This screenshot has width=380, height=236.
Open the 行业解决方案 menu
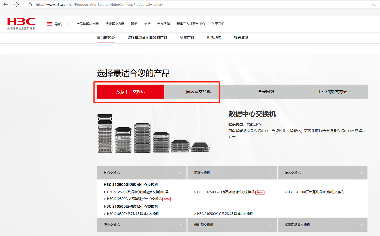pyautogui.click(x=115, y=24)
